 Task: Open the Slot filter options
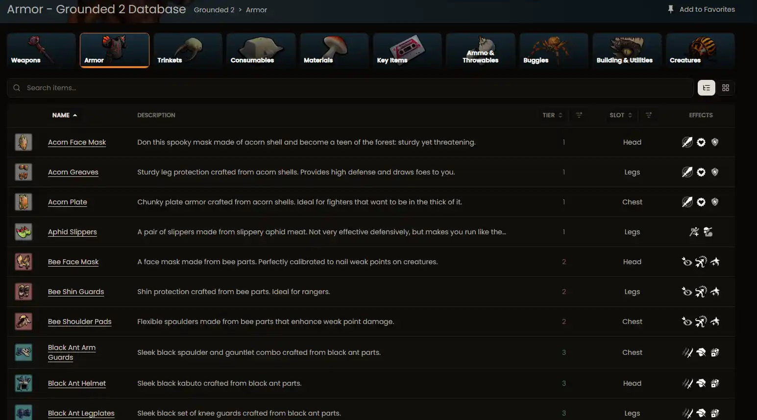649,115
